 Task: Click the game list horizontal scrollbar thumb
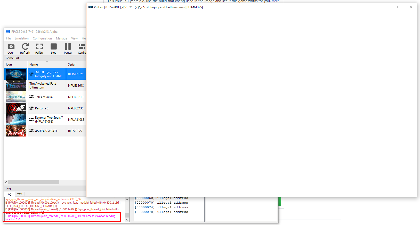[x=34, y=182]
